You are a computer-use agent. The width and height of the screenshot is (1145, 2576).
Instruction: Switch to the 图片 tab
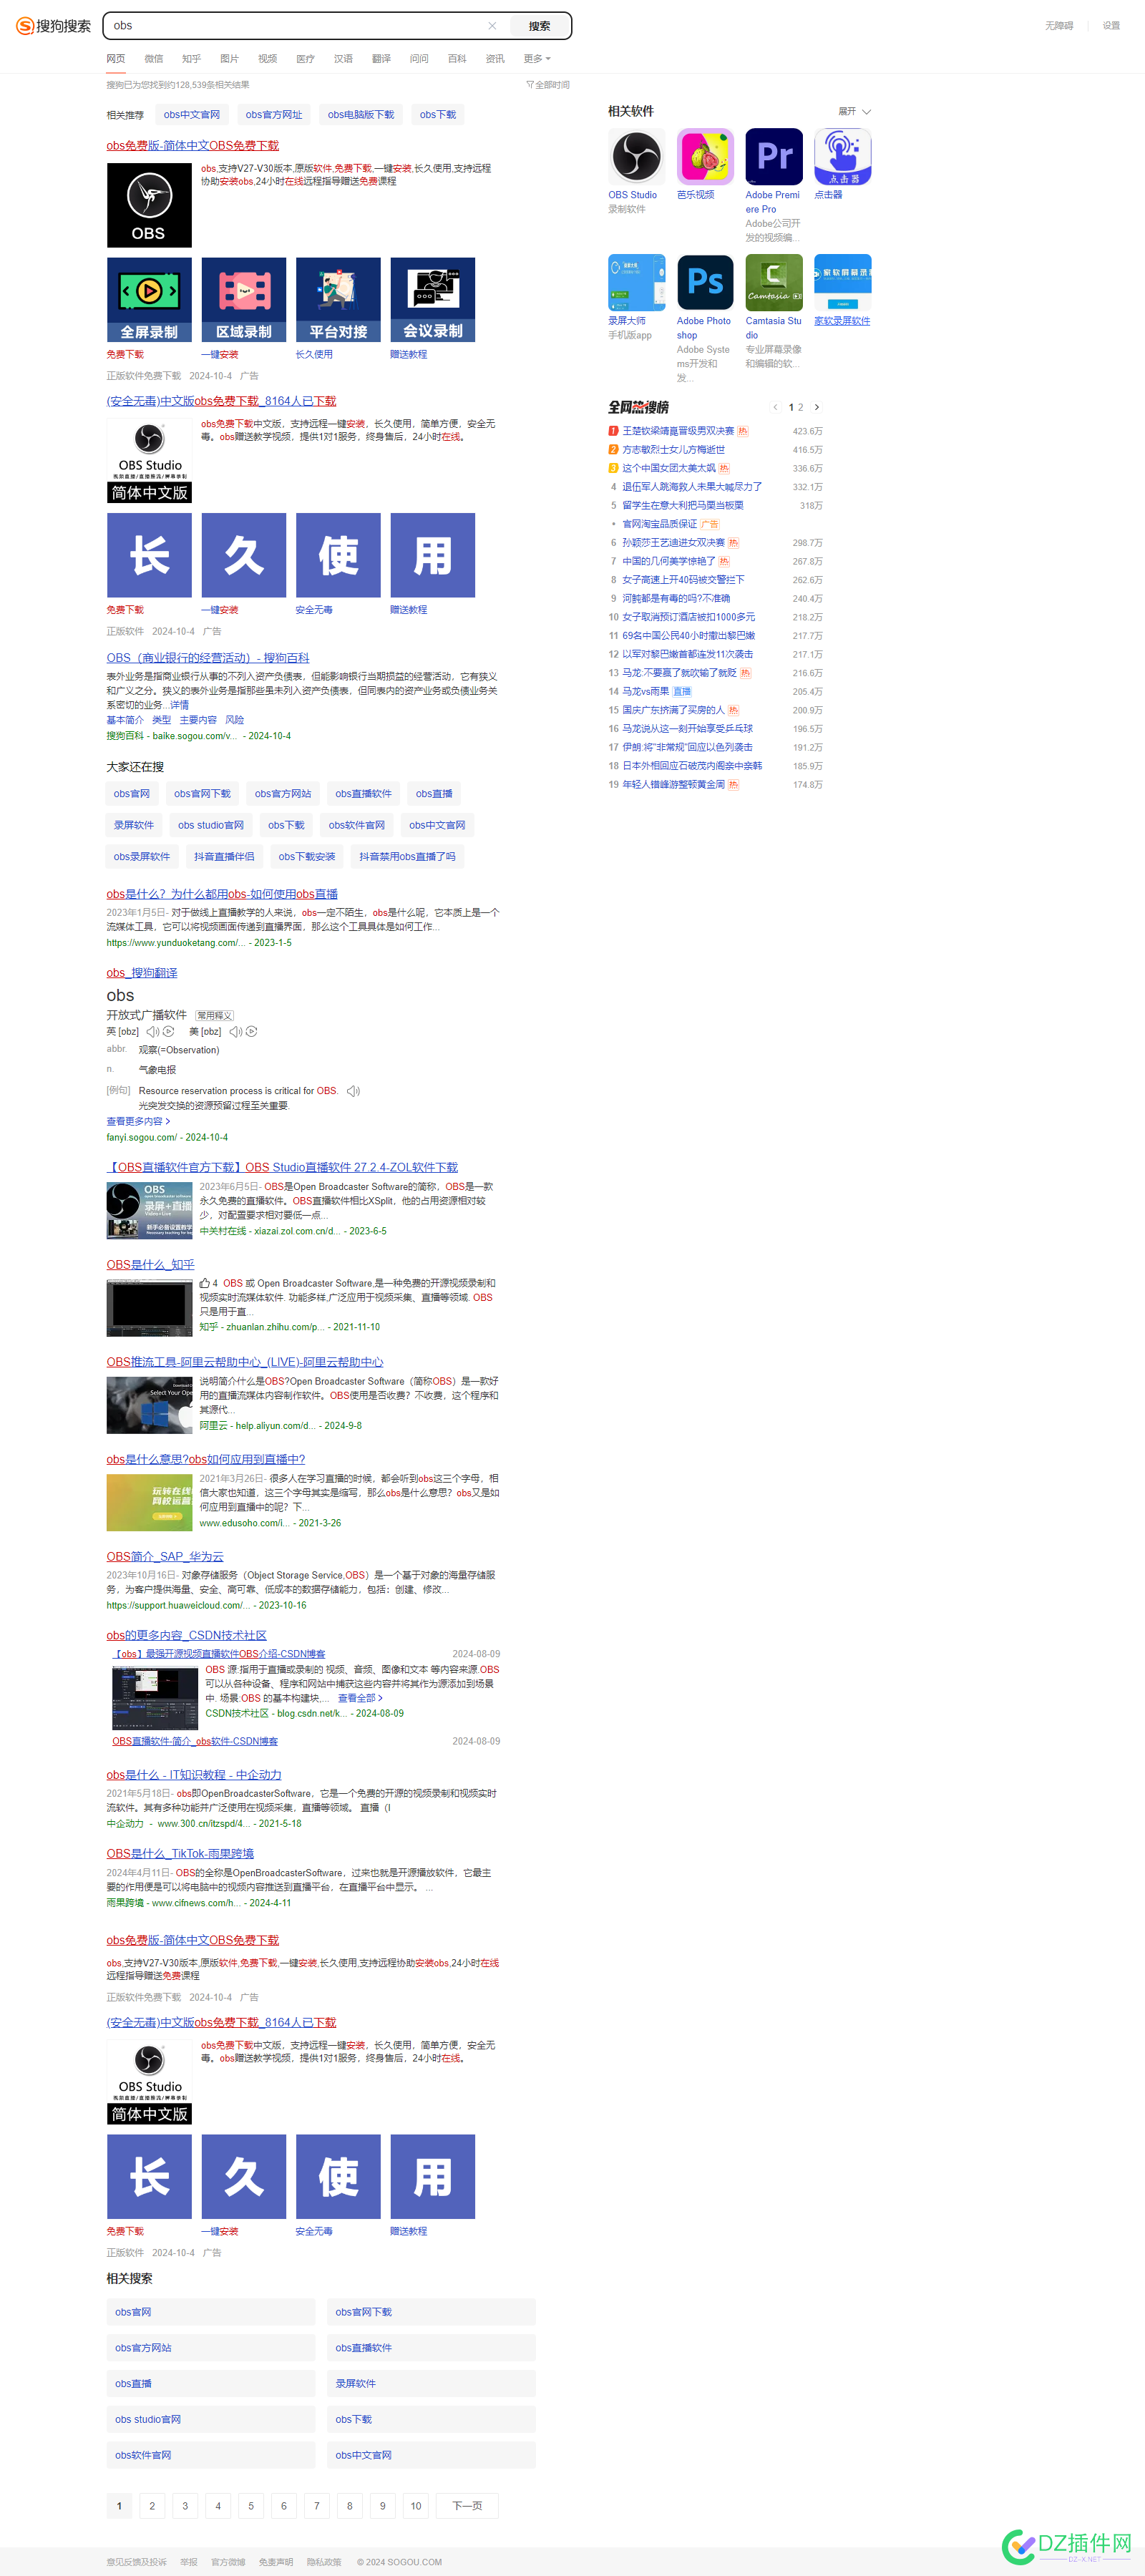tap(229, 59)
